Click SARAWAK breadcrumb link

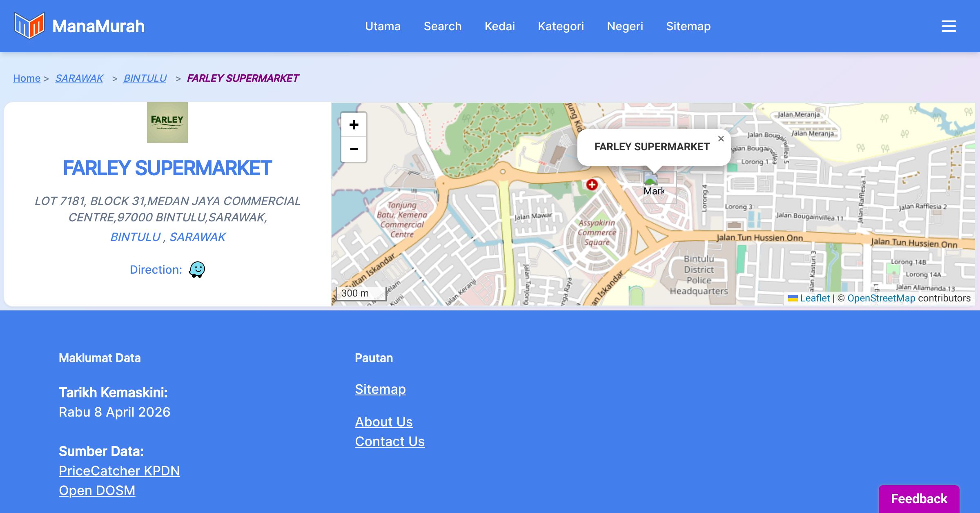(x=79, y=78)
